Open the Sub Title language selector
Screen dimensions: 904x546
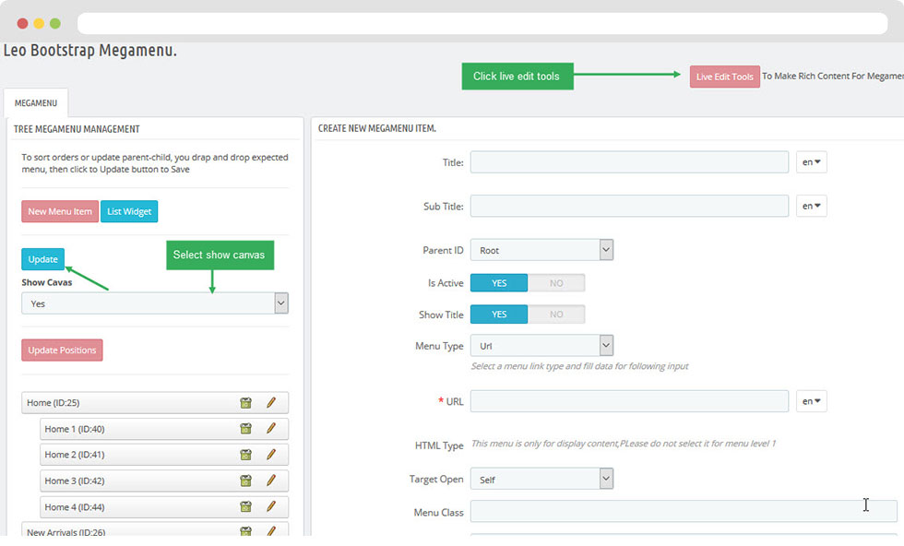tap(811, 206)
